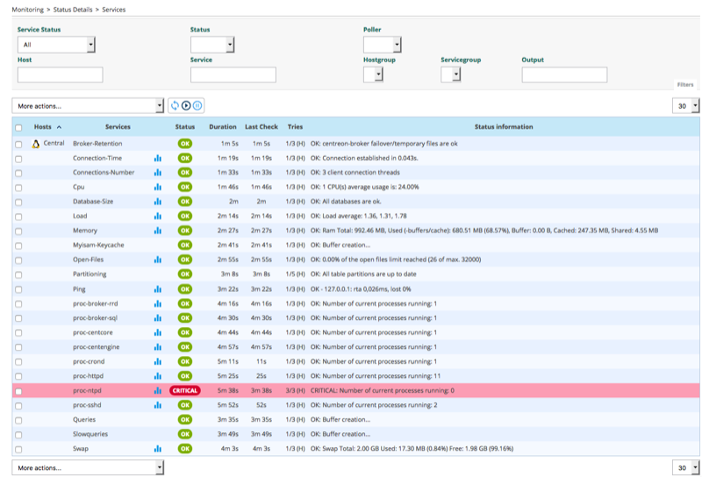Click the Central host link
This screenshot has width=702, height=477.
click(x=54, y=143)
